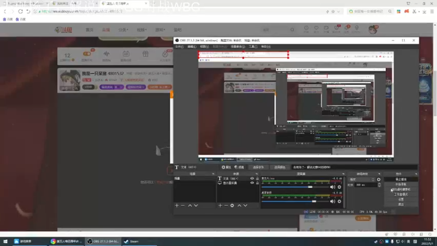
Task: Click the source 滤镜 filters button
Action: click(239, 167)
